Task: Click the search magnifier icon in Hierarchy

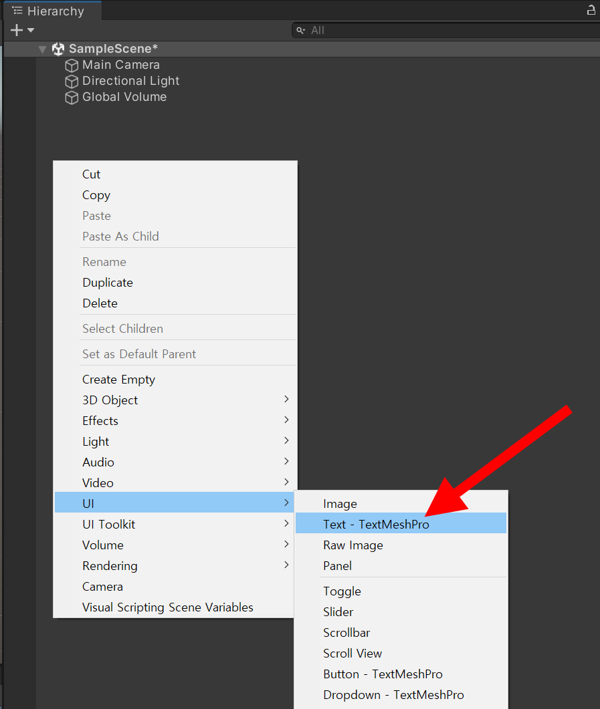Action: [x=300, y=30]
